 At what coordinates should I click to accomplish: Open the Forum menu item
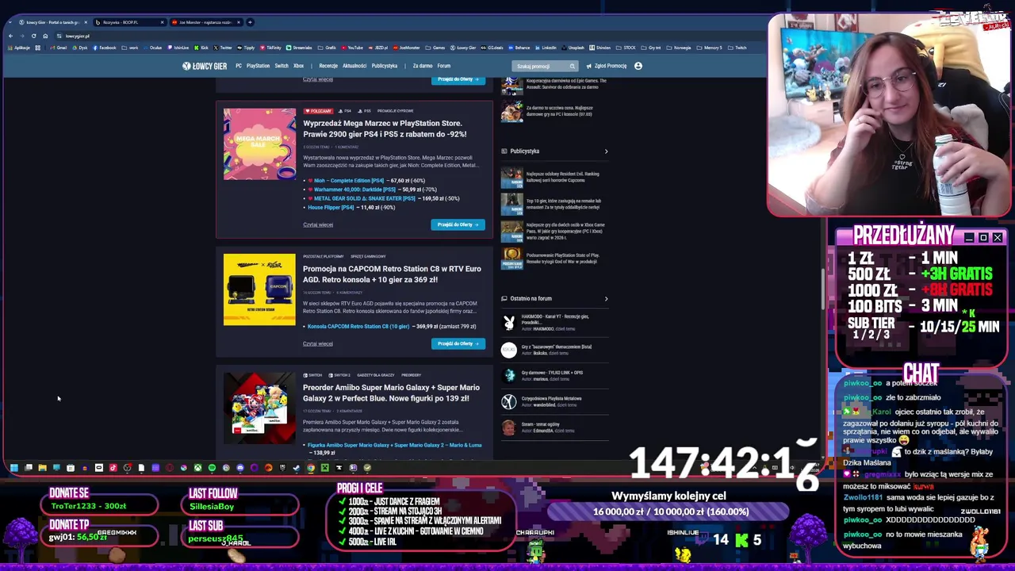click(x=444, y=66)
